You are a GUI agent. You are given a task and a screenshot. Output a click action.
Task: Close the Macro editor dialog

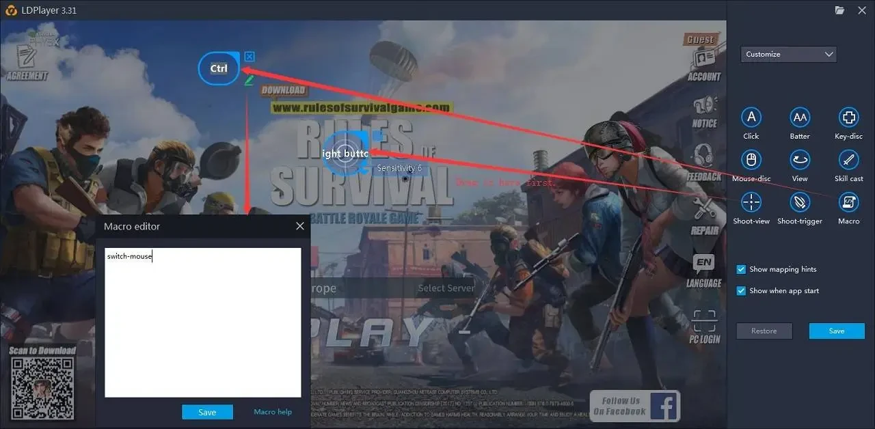pos(300,226)
